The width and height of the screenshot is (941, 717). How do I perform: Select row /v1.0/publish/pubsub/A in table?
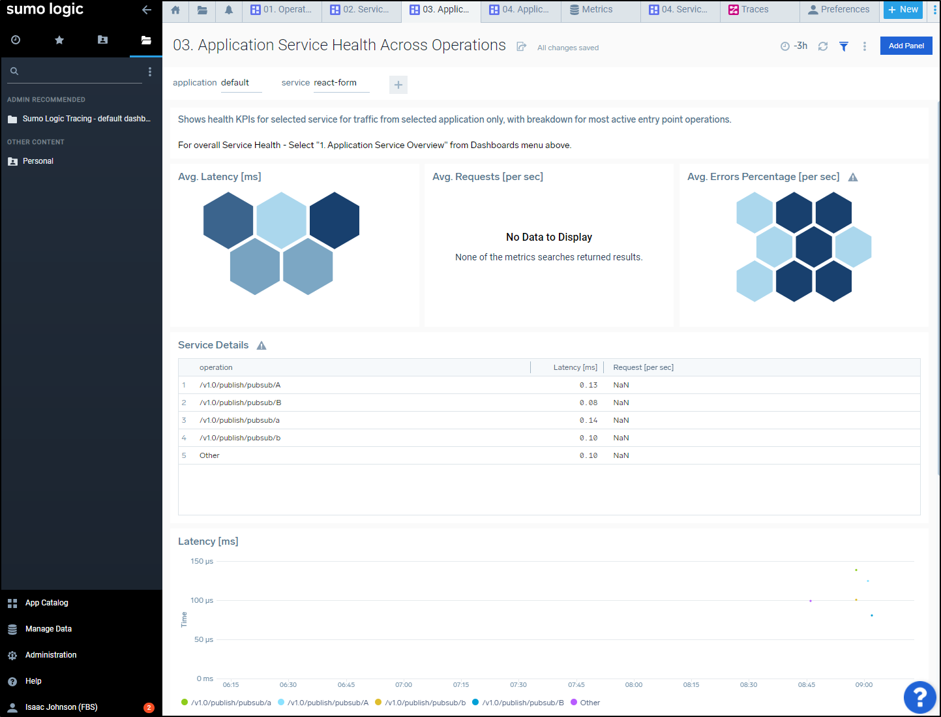549,386
